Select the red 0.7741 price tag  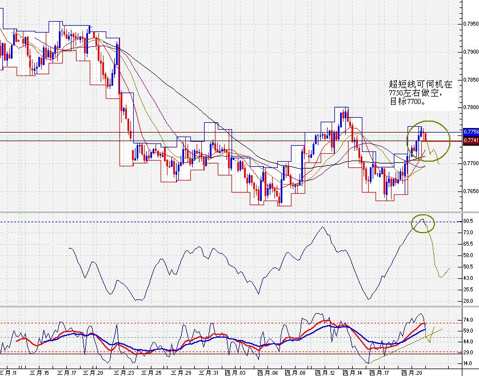coord(471,141)
